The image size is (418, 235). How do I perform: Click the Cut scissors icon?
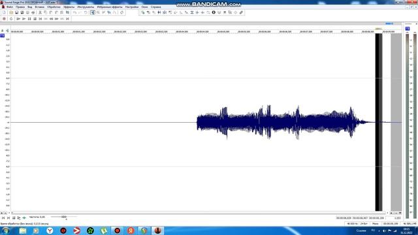[x=40, y=12]
